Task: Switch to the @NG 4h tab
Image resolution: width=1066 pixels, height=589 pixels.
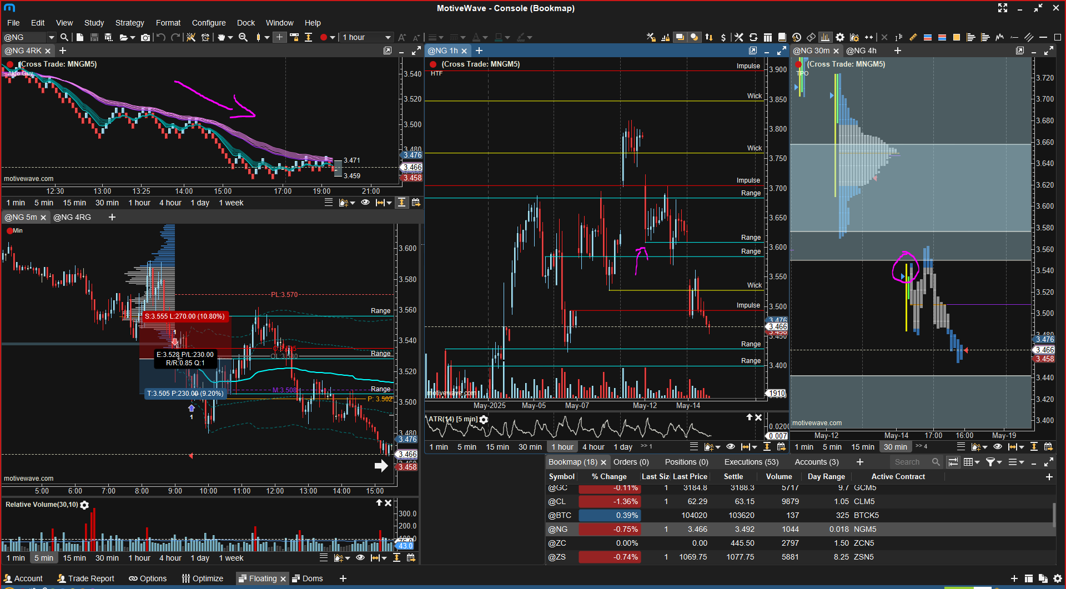Action: pos(861,51)
